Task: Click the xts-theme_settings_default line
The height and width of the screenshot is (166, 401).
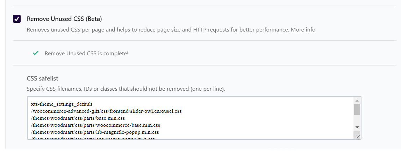Action: [x=62, y=104]
